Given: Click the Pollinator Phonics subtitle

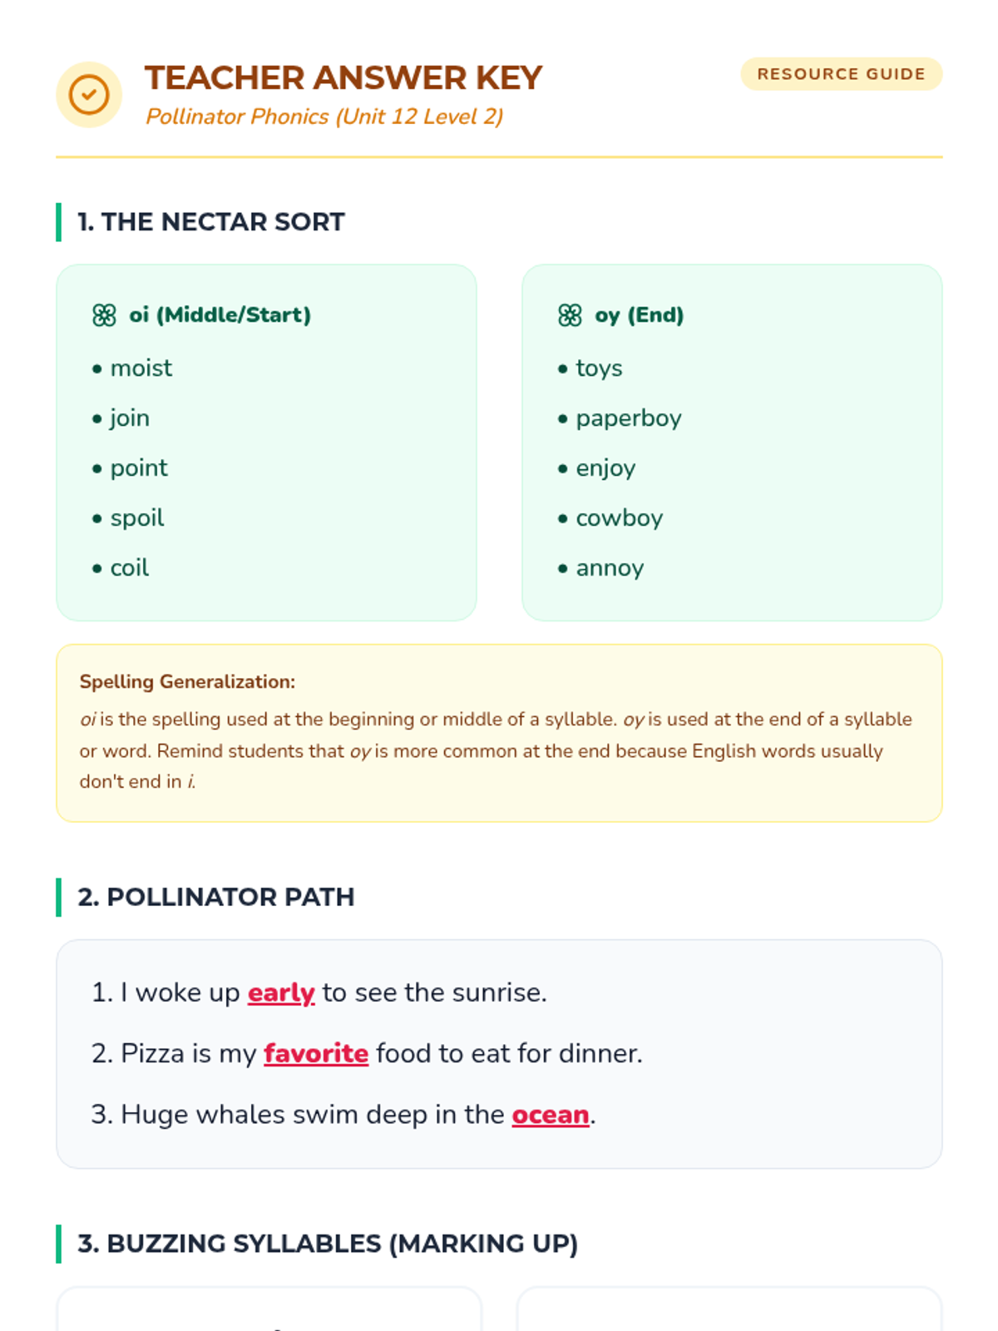Looking at the screenshot, I should coord(324,116).
